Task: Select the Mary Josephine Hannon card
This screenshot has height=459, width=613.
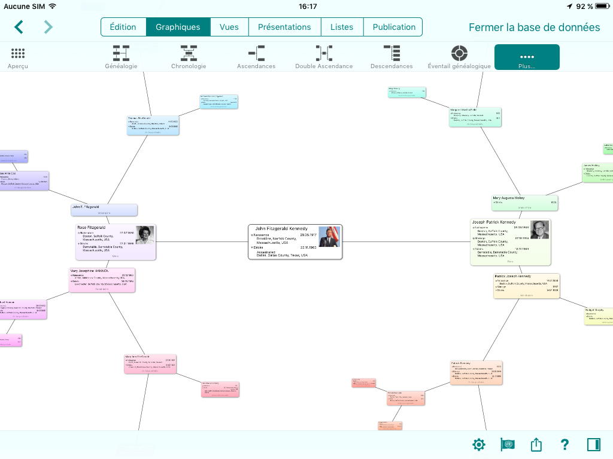Action: click(102, 280)
